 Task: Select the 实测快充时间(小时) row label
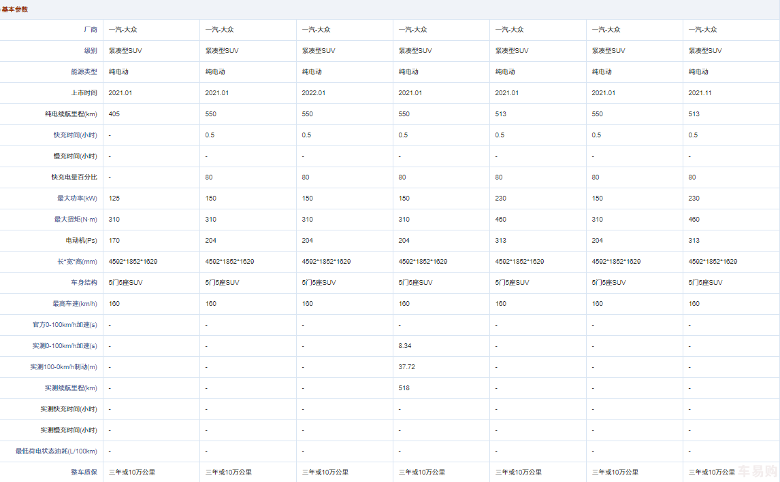click(69, 409)
